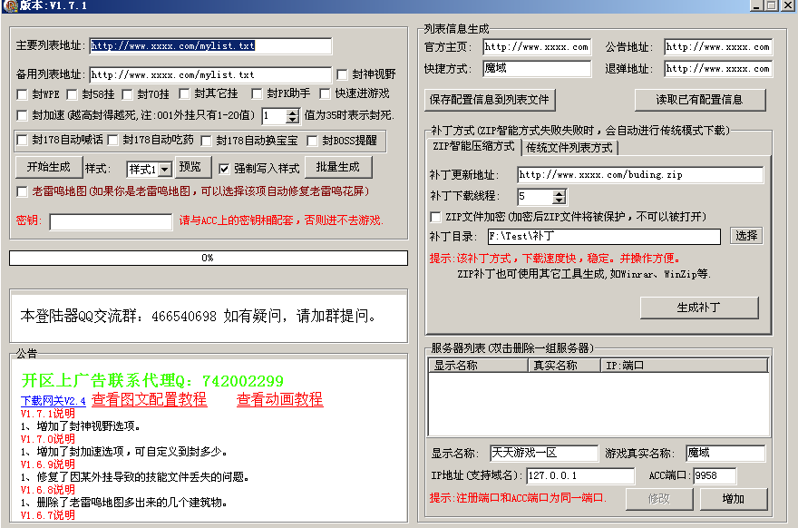
Task: Check the 封加速 option
Action: (22, 115)
